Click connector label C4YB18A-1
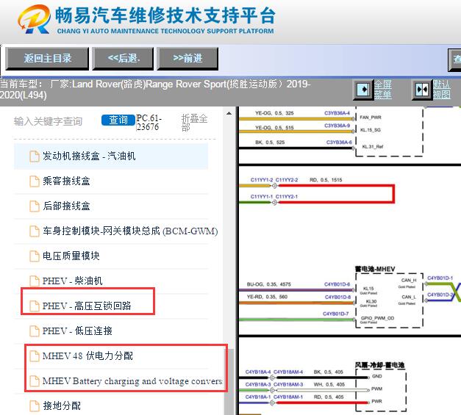 [258, 397]
